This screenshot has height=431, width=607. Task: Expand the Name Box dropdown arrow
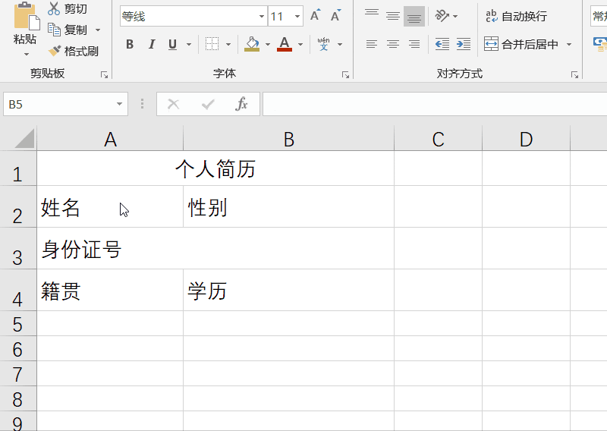click(120, 104)
